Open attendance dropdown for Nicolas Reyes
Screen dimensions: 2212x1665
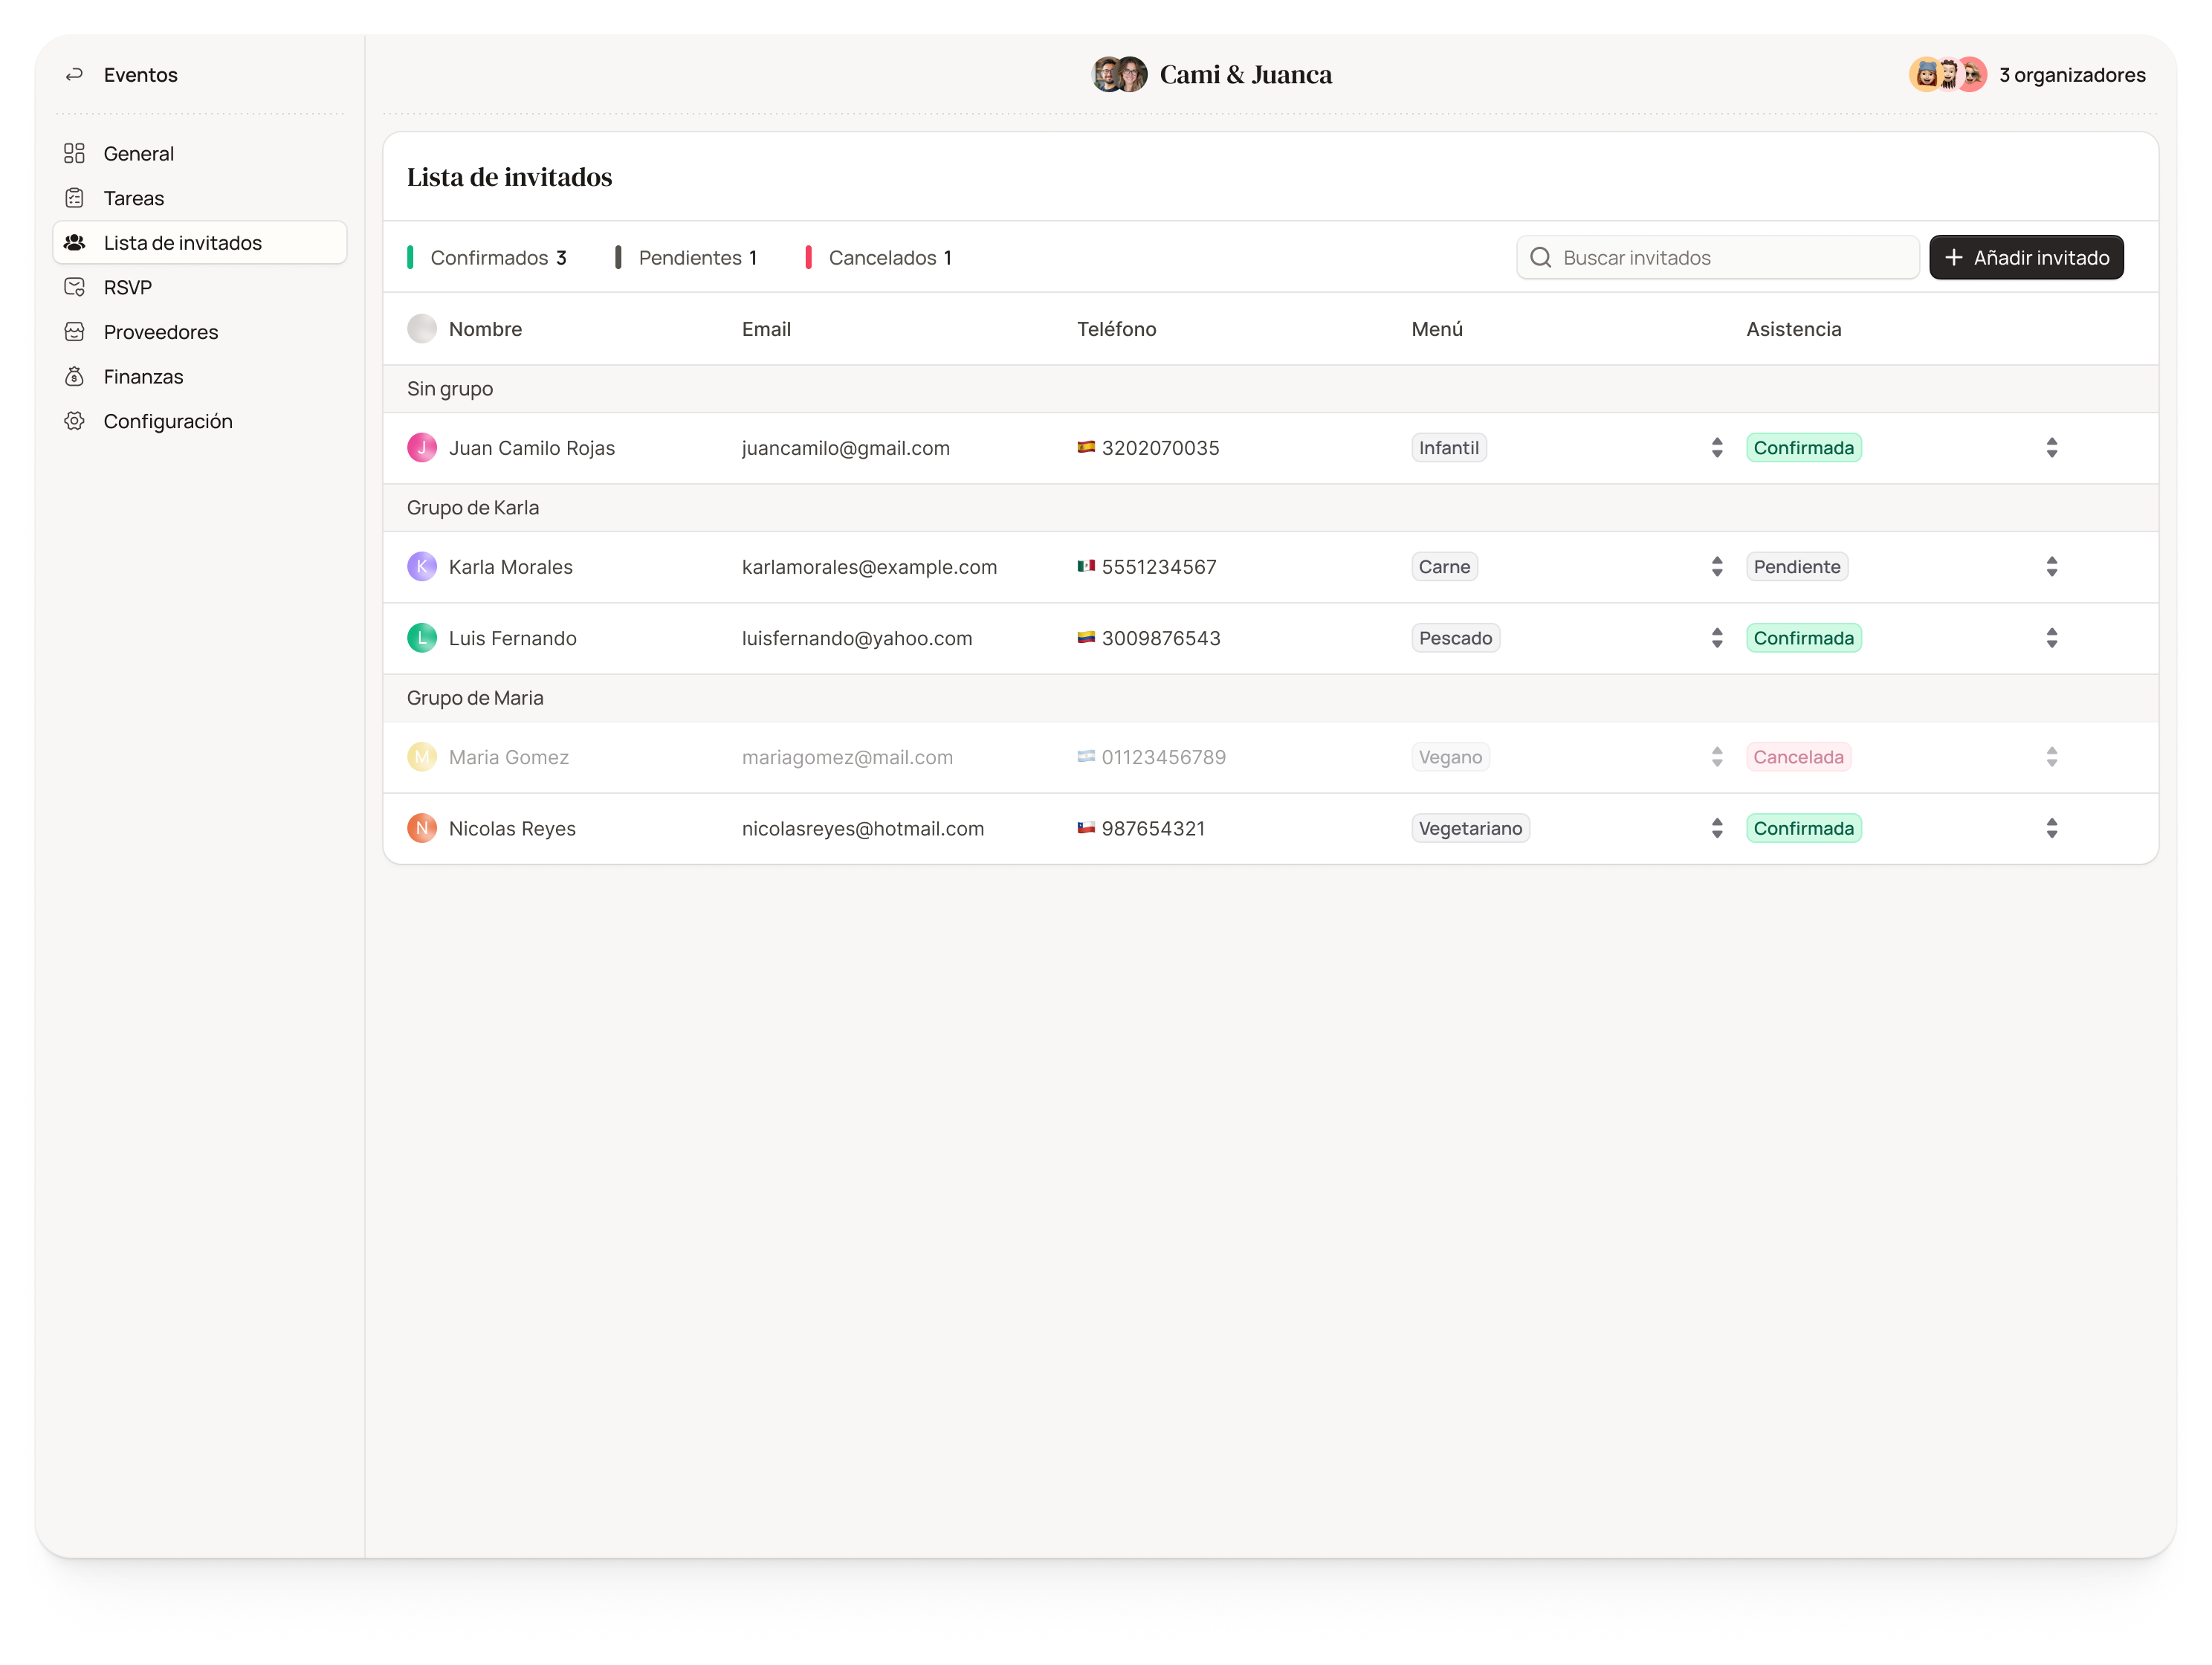pyautogui.click(x=2051, y=827)
